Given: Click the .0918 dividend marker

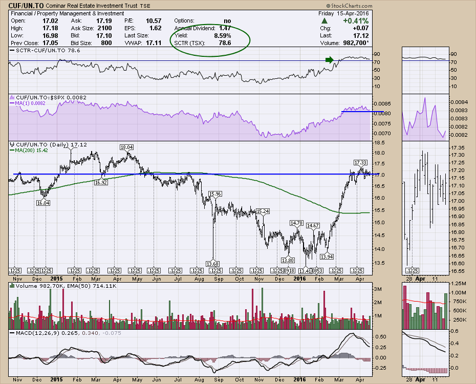Looking at the screenshot, I should [x=289, y=270].
